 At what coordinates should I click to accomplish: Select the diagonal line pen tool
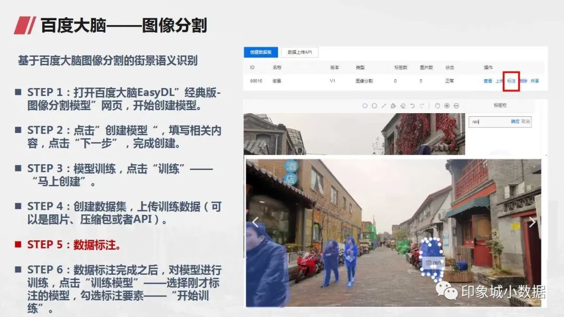tap(384, 106)
